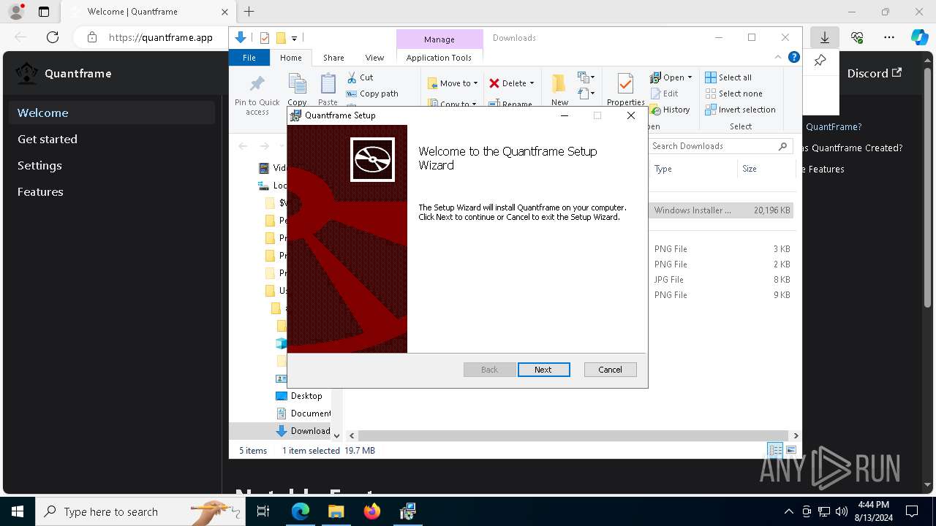Open Welcome in the Quantframe site sidebar
The height and width of the screenshot is (526, 936).
tap(113, 113)
